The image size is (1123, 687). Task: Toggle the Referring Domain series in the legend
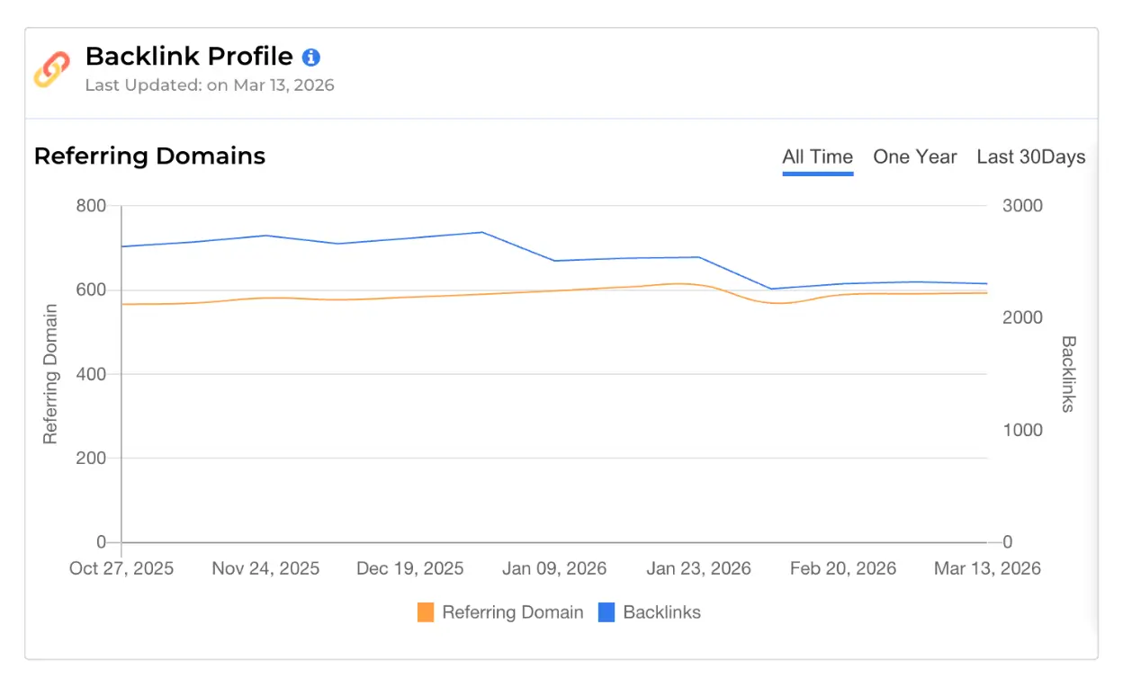coord(499,612)
